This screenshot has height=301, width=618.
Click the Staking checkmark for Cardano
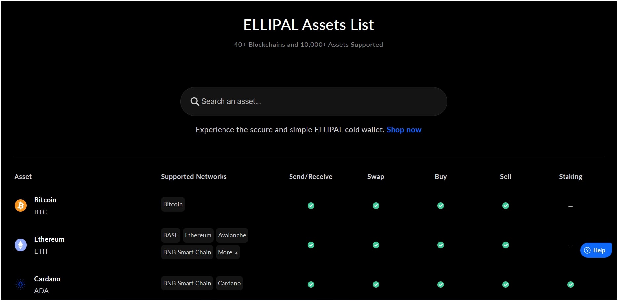571,284
